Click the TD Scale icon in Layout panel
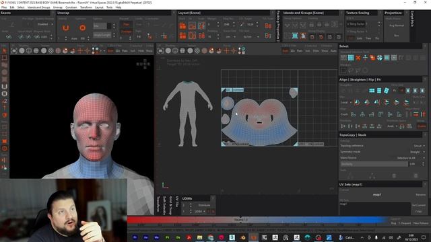Viewport: 431px width, 242px height. pos(268,26)
